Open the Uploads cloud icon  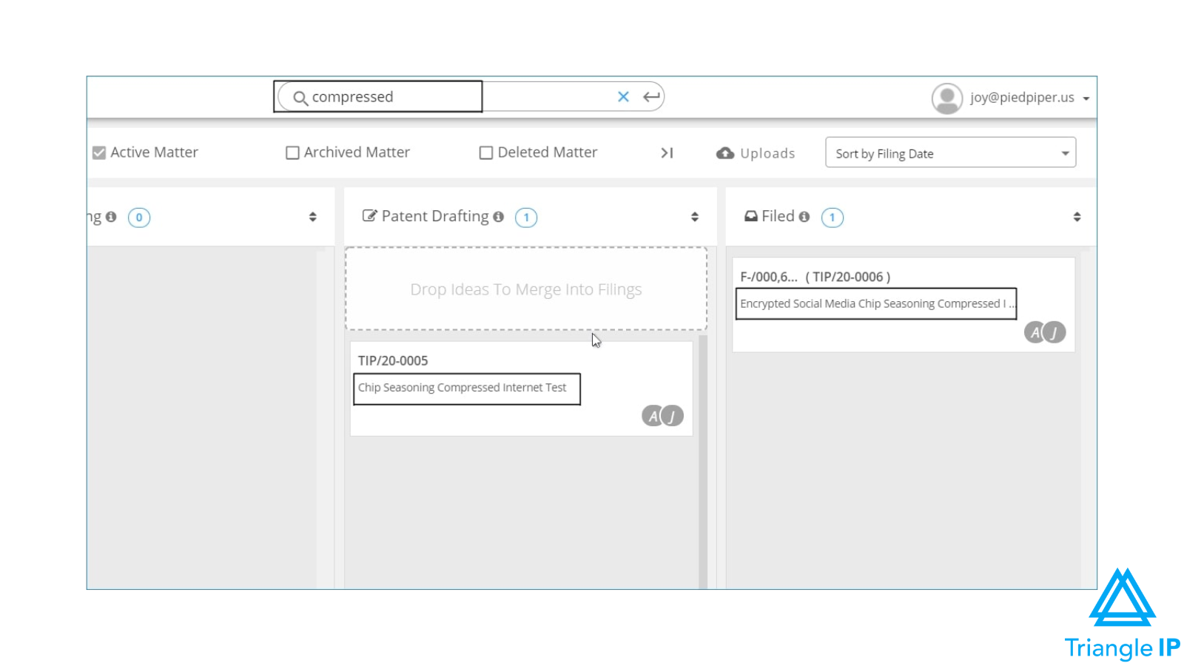click(725, 153)
